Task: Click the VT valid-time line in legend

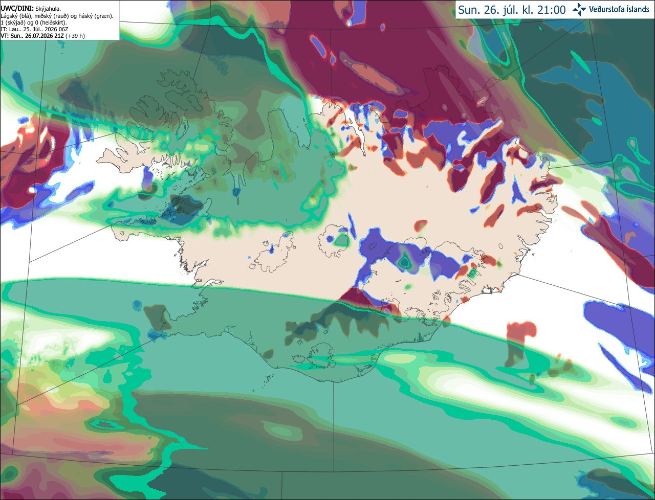Action: tap(43, 36)
